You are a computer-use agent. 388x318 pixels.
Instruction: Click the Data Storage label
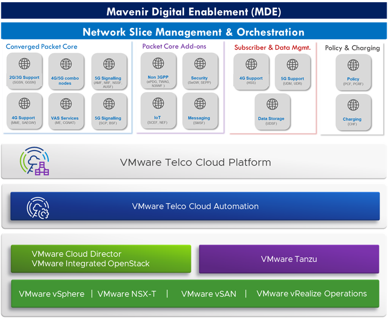point(271,119)
